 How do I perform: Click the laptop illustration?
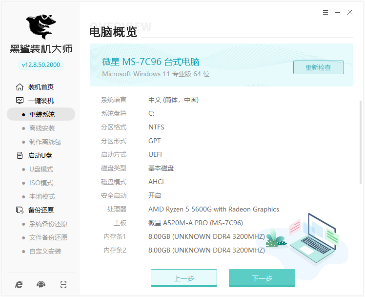coord(314,237)
